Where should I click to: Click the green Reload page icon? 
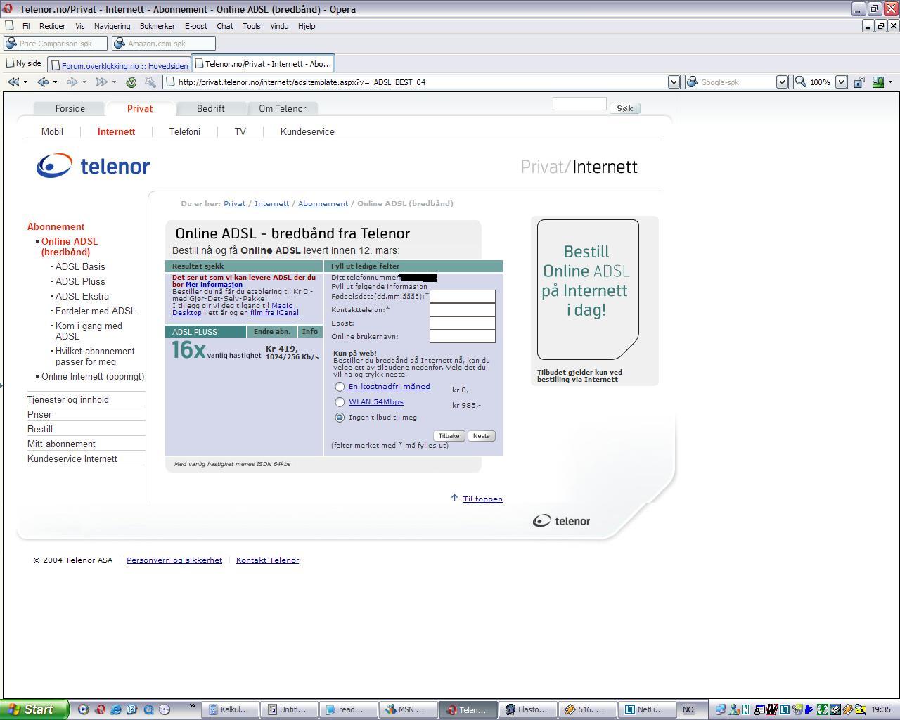131,82
